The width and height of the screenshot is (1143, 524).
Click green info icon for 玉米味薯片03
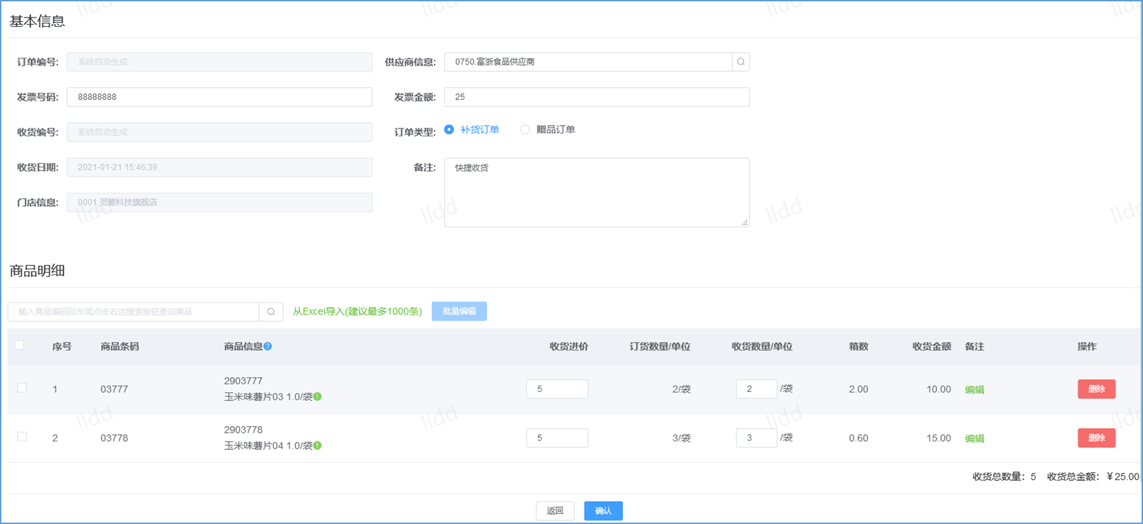pyautogui.click(x=318, y=396)
